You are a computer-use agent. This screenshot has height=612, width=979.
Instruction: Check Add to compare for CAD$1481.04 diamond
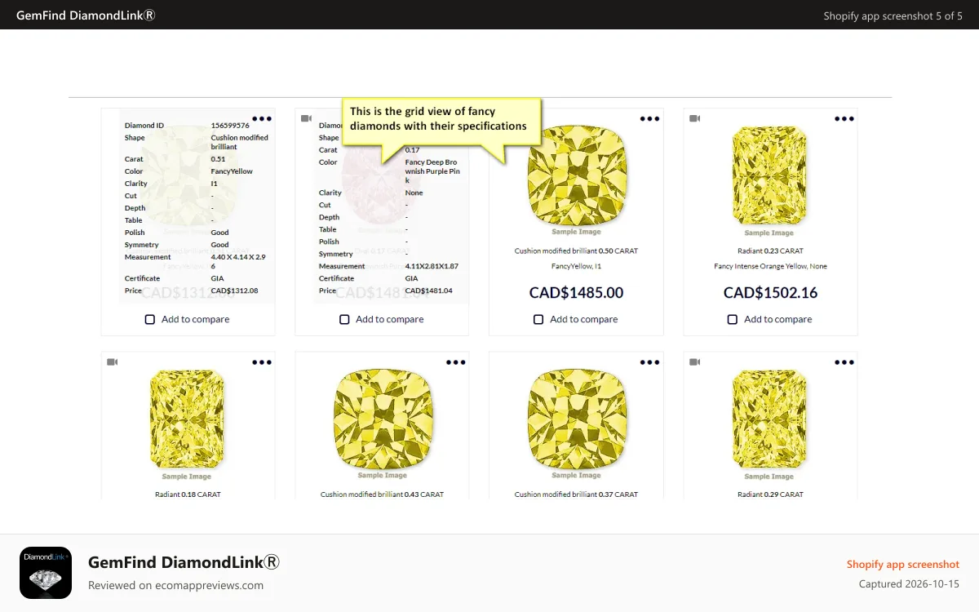coord(344,319)
